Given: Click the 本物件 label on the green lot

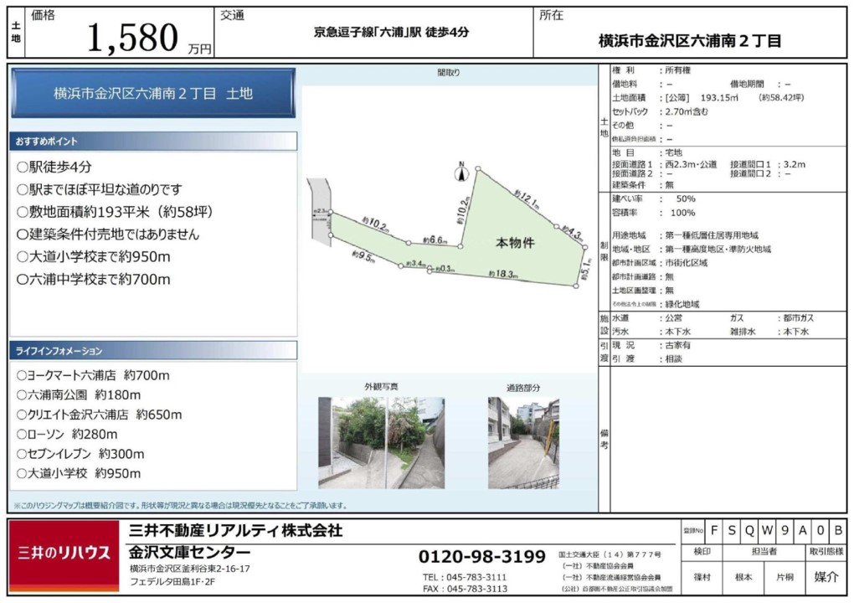Looking at the screenshot, I should (x=515, y=243).
